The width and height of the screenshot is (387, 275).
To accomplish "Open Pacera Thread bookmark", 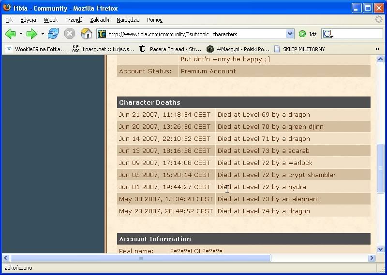I will (x=170, y=49).
